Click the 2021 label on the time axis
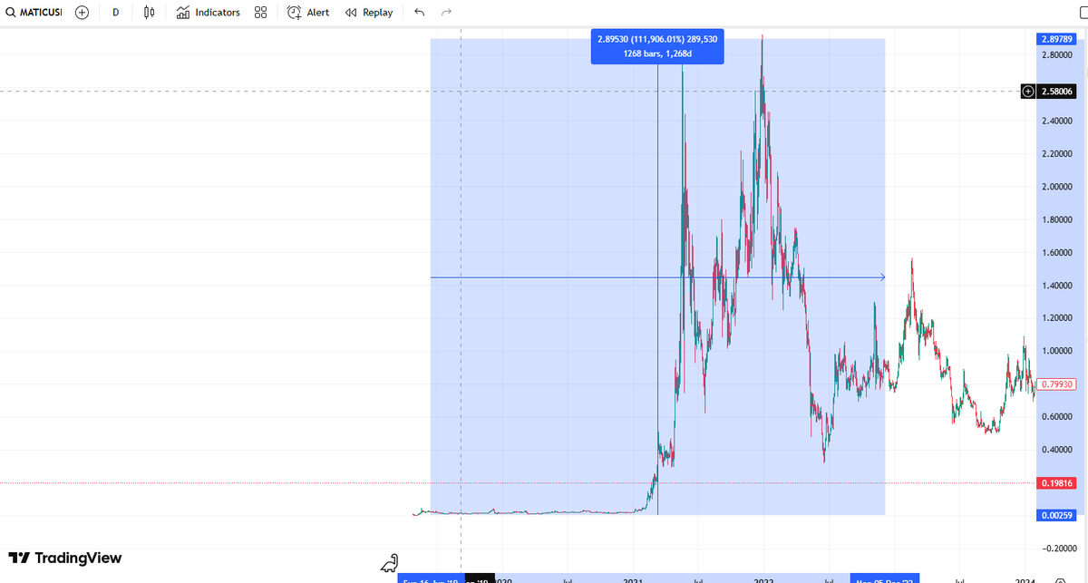1088x583 pixels. click(632, 579)
